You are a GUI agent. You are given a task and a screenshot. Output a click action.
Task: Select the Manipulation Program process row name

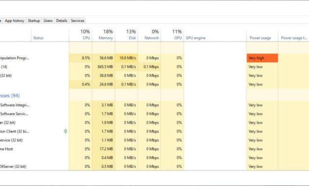coord(14,58)
